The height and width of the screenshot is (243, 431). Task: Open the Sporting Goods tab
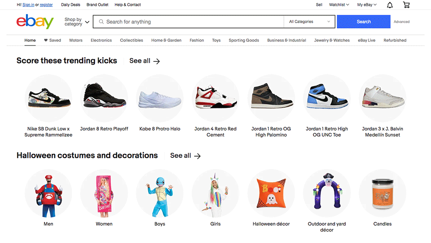coord(244,40)
